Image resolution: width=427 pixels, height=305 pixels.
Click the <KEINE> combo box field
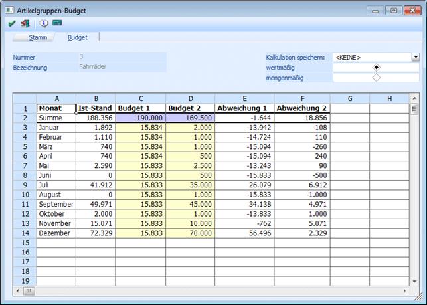click(371, 58)
